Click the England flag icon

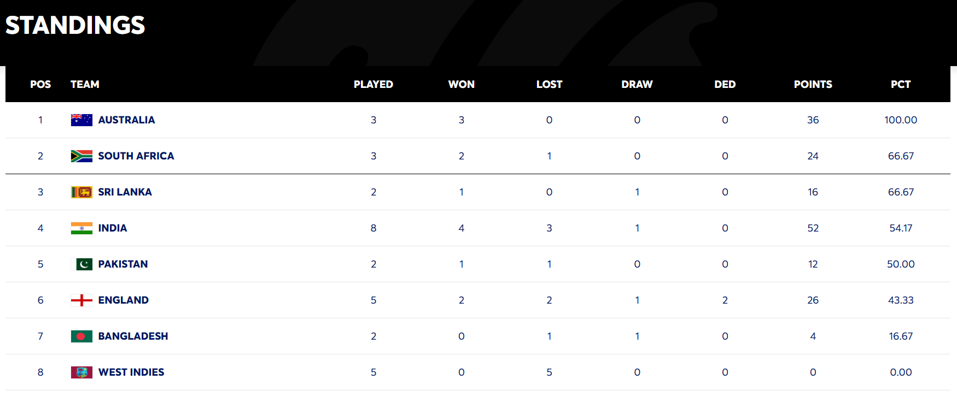pos(81,300)
